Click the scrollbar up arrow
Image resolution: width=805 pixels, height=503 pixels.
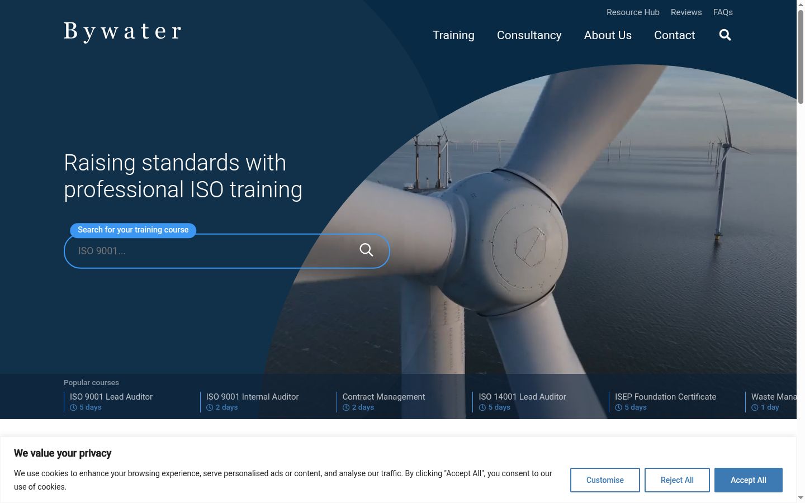(x=801, y=4)
